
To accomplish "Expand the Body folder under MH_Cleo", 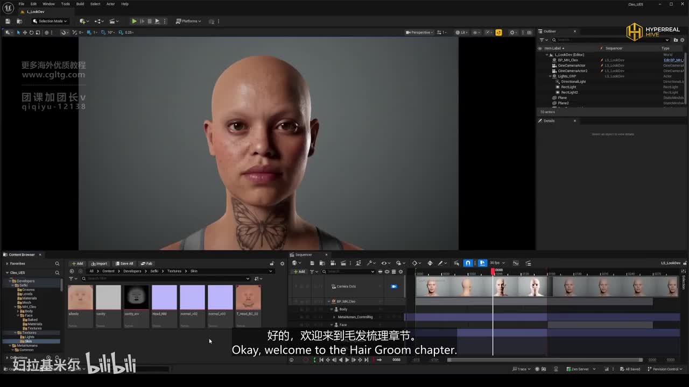I will point(19,311).
